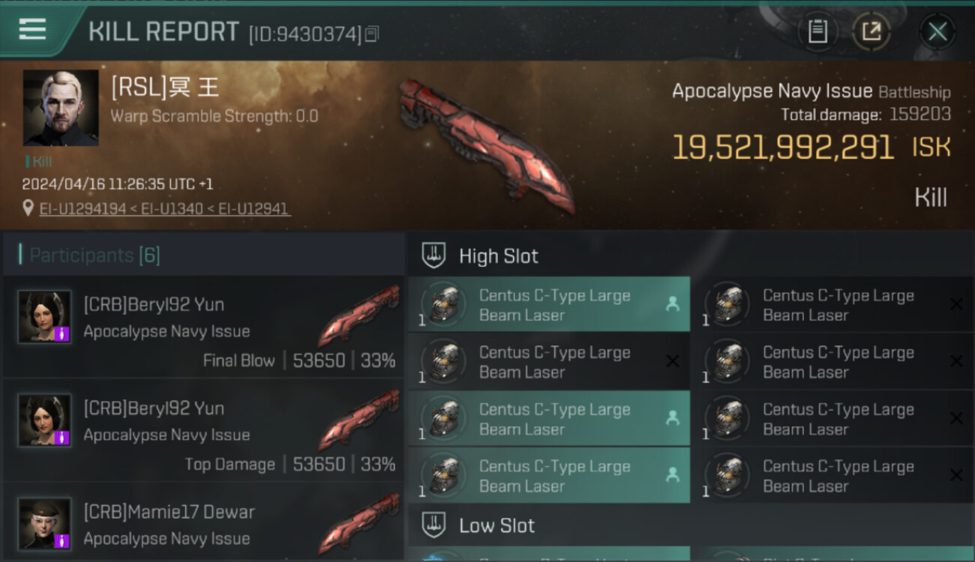Open the hamburger menu icon
The height and width of the screenshot is (562, 975).
click(x=32, y=29)
